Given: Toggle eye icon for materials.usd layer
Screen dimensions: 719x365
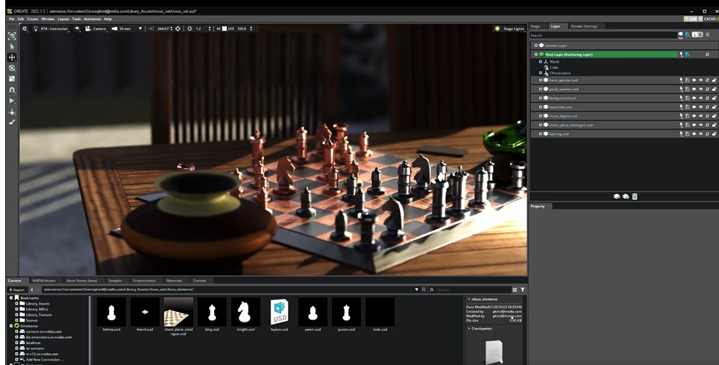Looking at the screenshot, I should 694,107.
